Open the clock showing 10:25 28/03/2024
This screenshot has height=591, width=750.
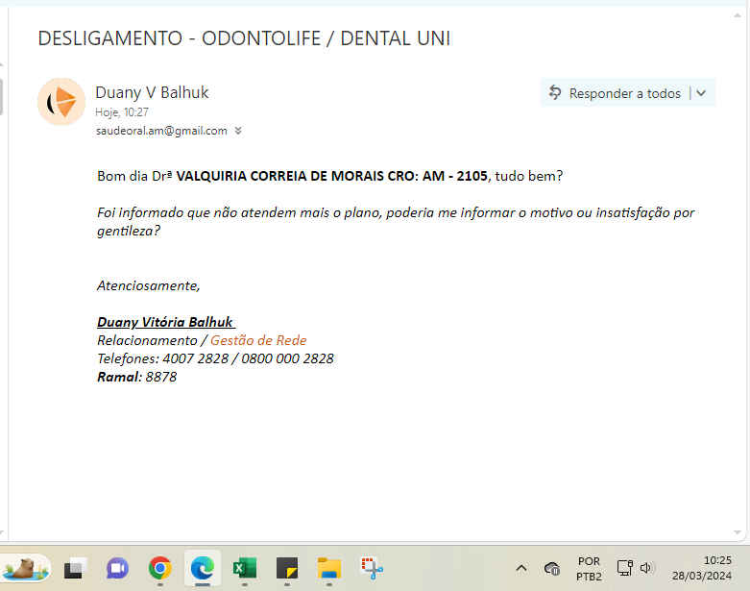click(704, 568)
